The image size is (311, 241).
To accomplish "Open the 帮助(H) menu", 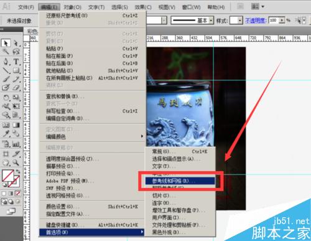I will click(x=216, y=7).
